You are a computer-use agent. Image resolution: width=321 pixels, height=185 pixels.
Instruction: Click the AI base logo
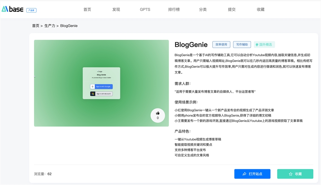(13, 9)
